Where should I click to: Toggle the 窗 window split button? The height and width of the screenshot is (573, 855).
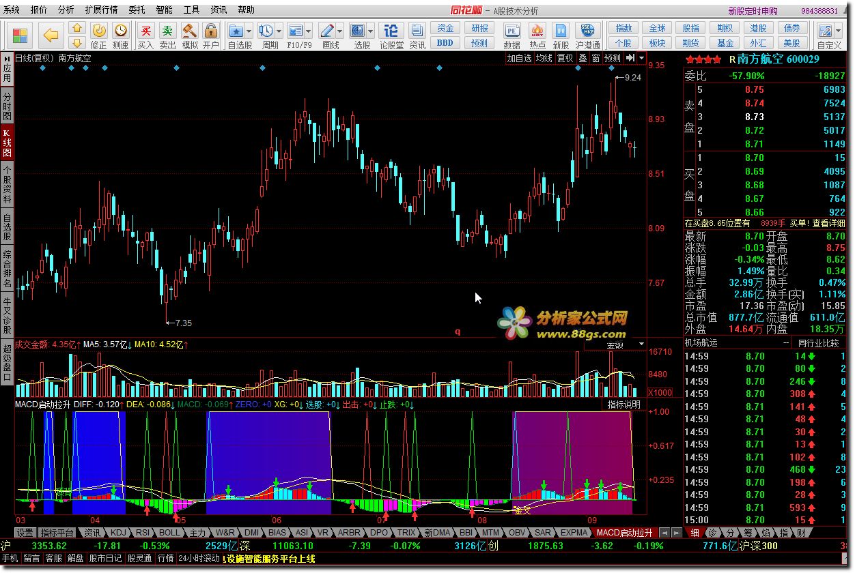(595, 58)
